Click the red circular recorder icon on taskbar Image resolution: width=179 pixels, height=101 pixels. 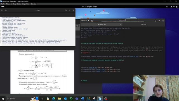(106, 98)
